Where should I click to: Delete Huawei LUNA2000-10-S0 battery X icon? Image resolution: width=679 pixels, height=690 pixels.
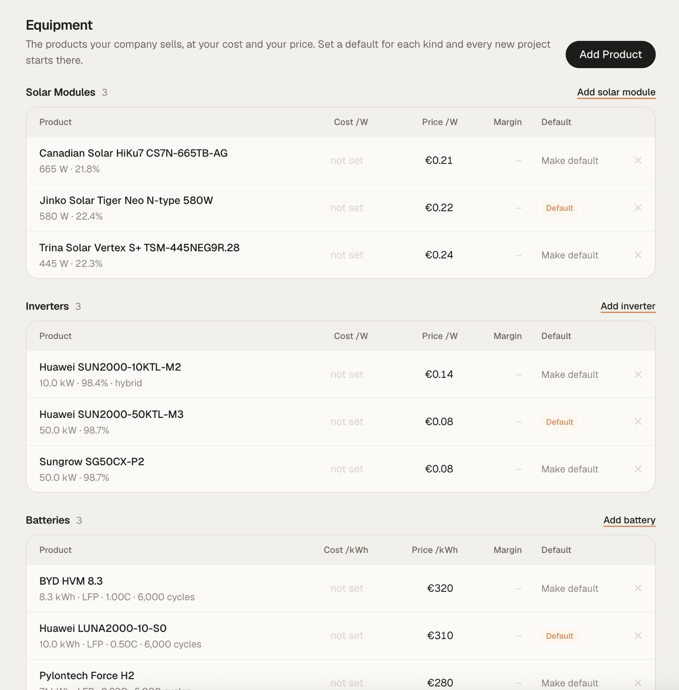638,636
